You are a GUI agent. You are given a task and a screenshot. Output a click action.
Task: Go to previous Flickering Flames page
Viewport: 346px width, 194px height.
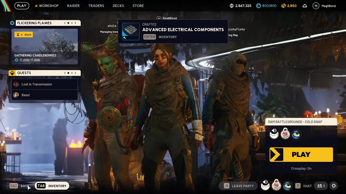[x=65, y=23]
